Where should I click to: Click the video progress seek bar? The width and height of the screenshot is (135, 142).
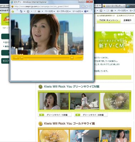pyautogui.click(x=47, y=58)
